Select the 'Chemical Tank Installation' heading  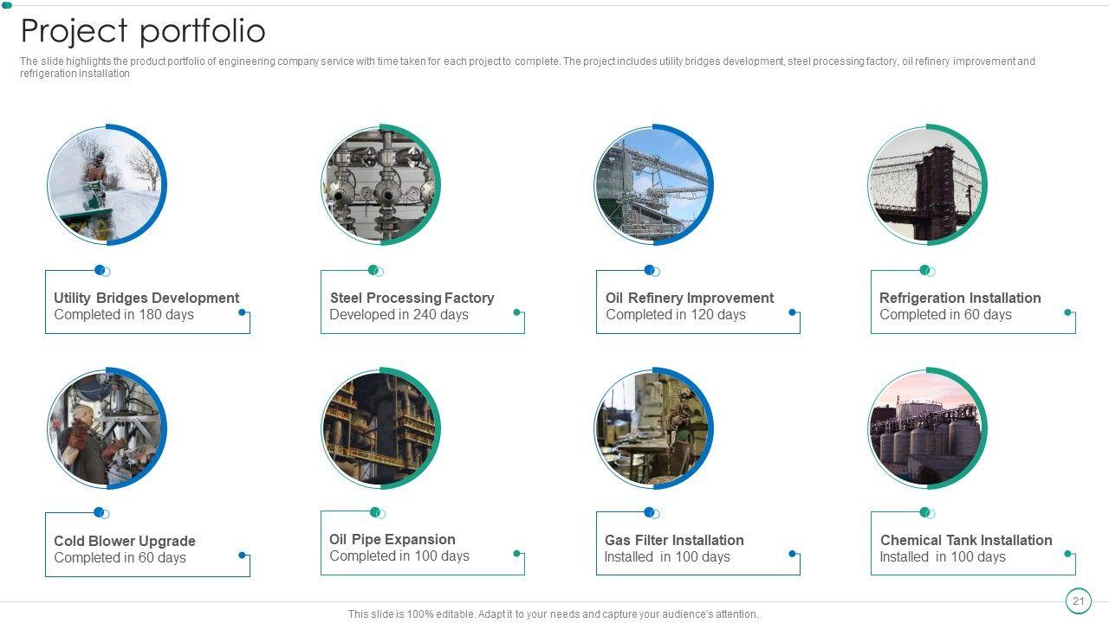click(966, 540)
